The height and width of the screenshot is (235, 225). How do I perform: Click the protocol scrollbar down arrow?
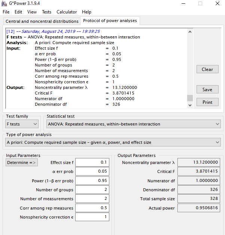[x=190, y=105]
